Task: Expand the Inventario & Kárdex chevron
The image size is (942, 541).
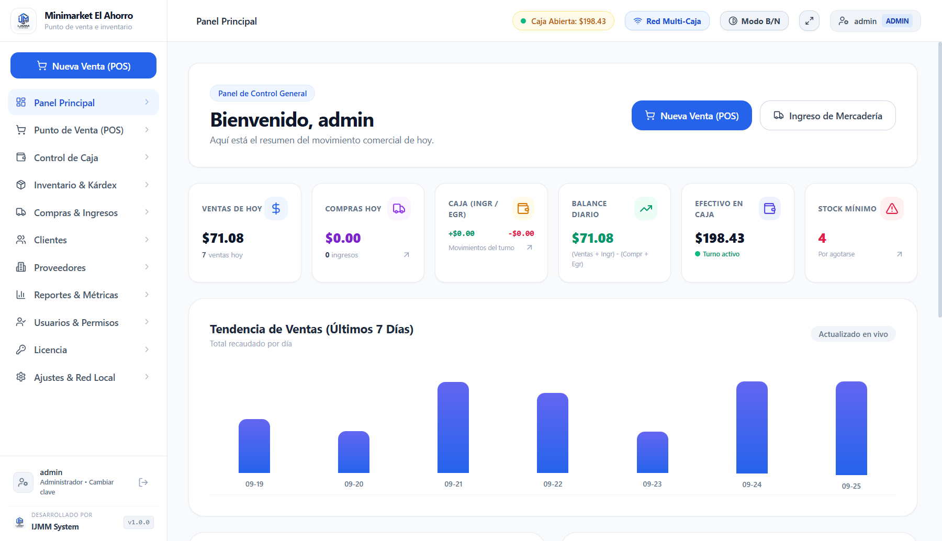Action: [x=147, y=185]
